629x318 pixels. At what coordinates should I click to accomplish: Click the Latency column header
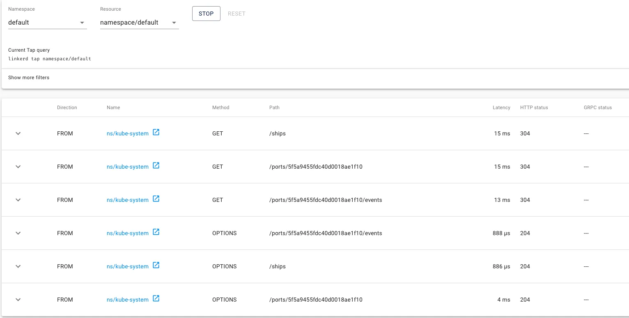coord(501,108)
